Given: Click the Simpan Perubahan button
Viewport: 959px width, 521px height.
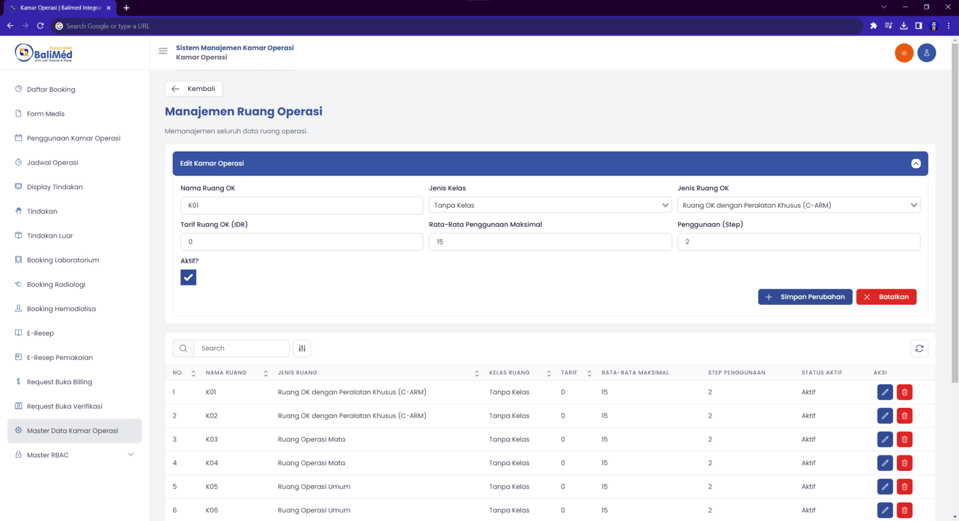Looking at the screenshot, I should click(805, 297).
